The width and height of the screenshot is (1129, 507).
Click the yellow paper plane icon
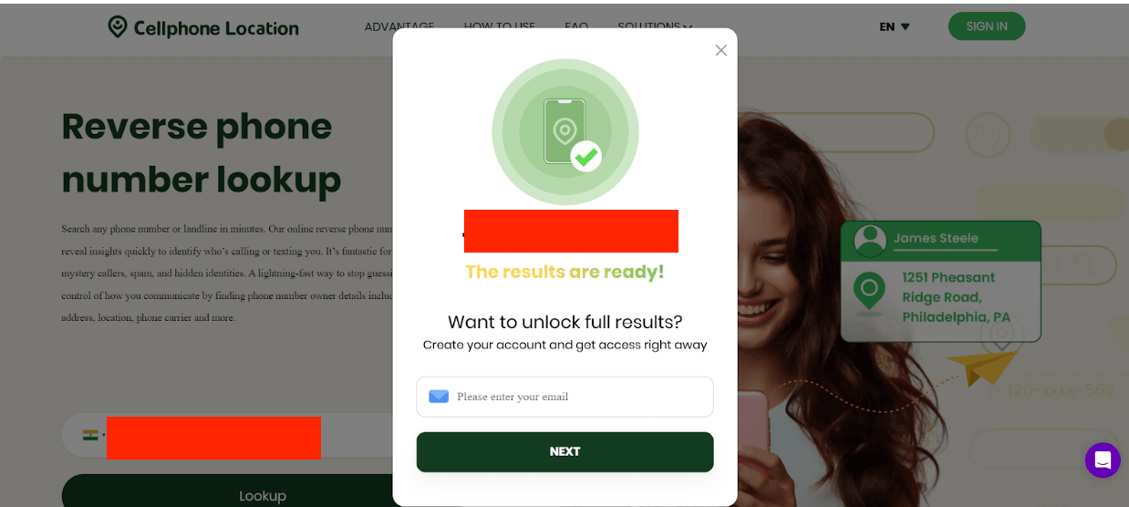point(982,367)
